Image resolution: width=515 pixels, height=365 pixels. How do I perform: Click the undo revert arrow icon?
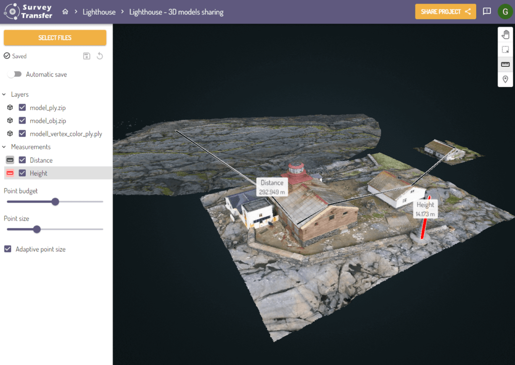[100, 56]
